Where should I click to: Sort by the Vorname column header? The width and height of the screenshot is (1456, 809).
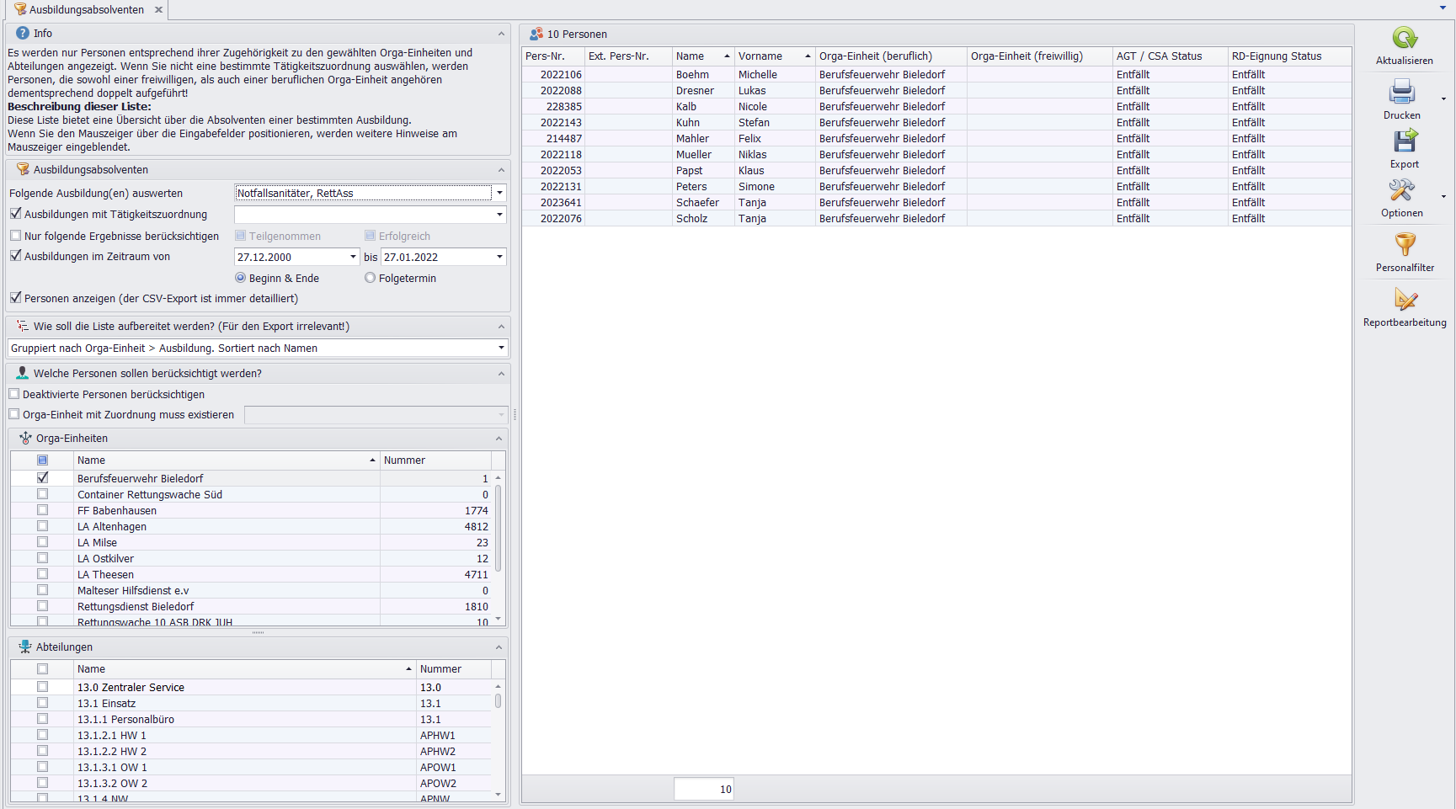[x=773, y=56]
